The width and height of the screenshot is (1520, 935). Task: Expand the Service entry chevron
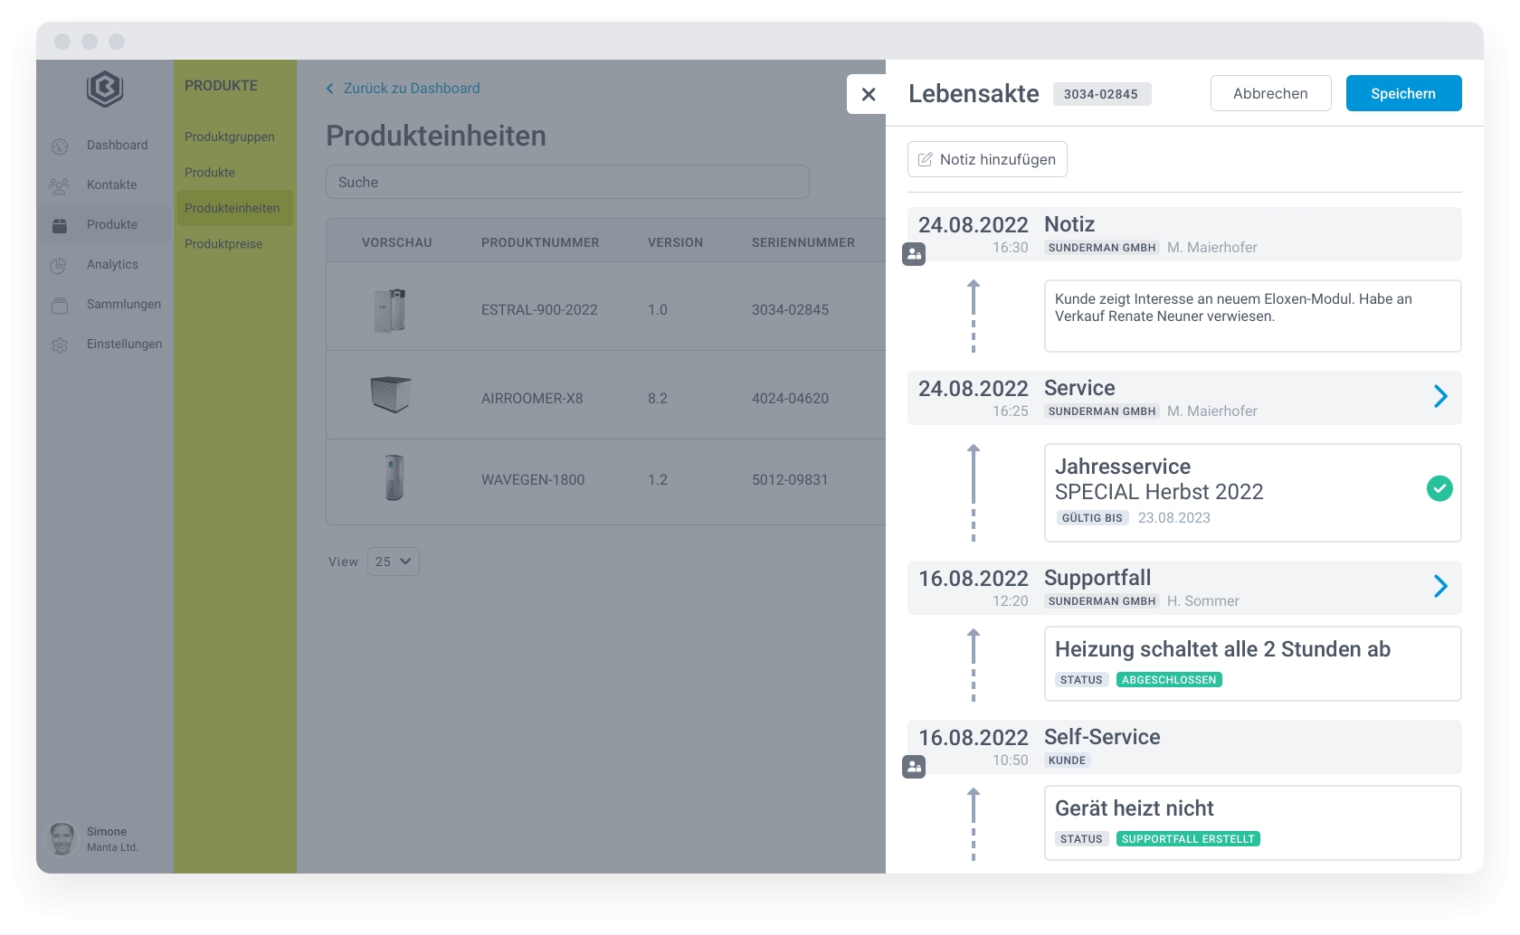tap(1440, 396)
